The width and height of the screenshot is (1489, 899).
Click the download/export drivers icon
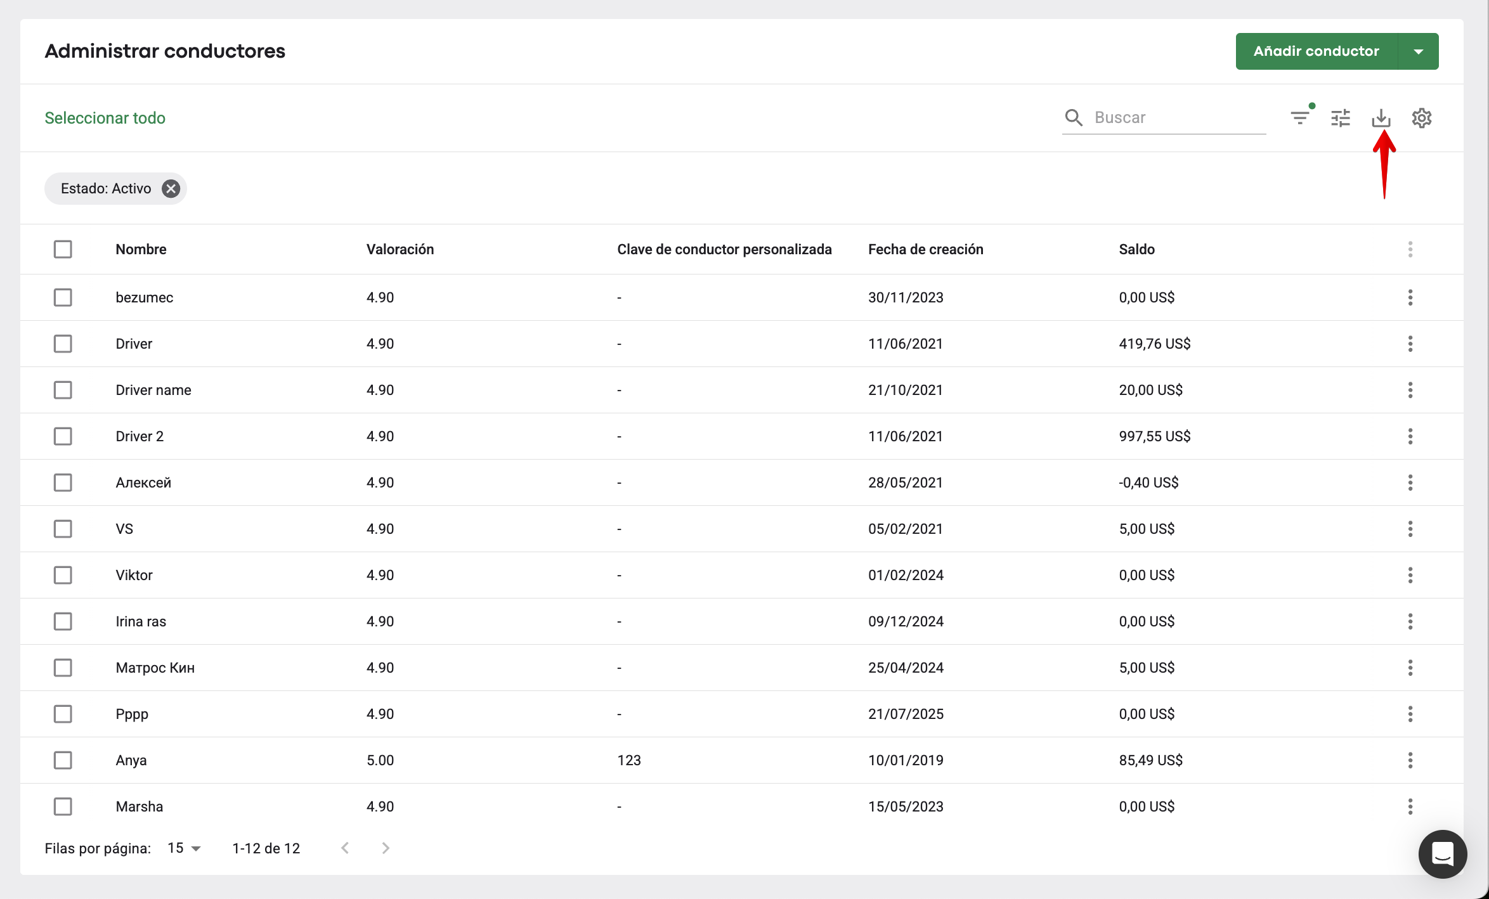pyautogui.click(x=1381, y=118)
